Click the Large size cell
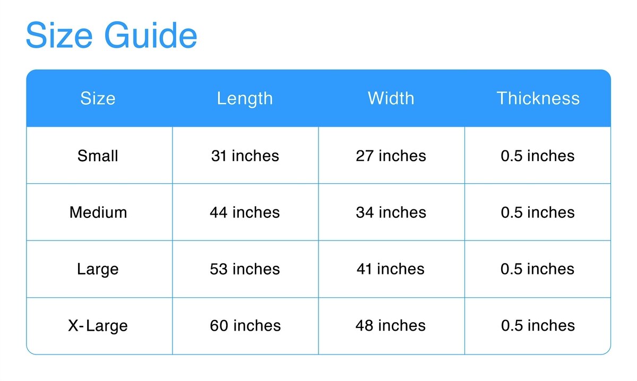 98,269
